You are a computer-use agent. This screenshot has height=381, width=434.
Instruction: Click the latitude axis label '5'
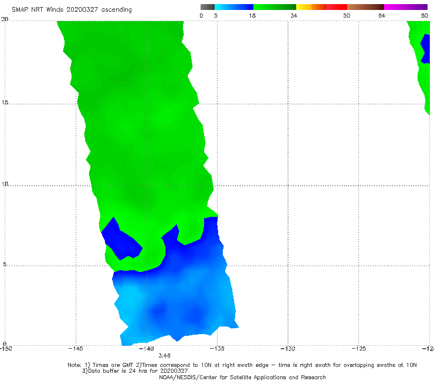click(5, 264)
